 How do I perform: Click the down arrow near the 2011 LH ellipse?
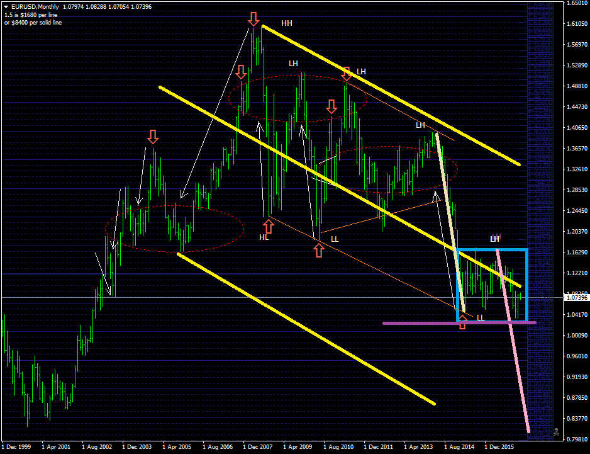pyautogui.click(x=331, y=107)
